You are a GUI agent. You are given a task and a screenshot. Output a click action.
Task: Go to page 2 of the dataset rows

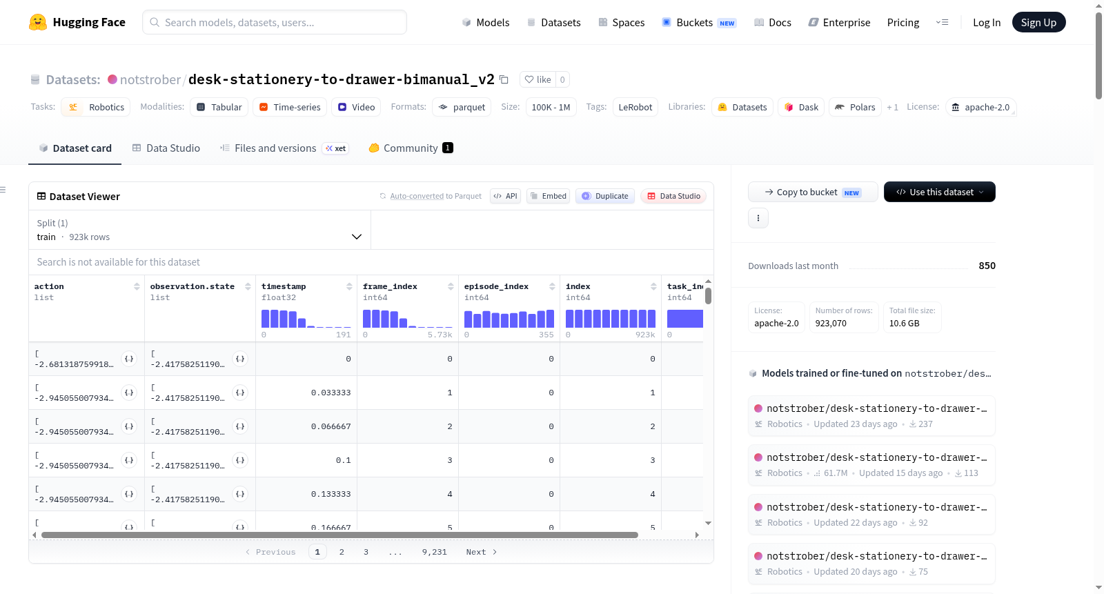[342, 552]
